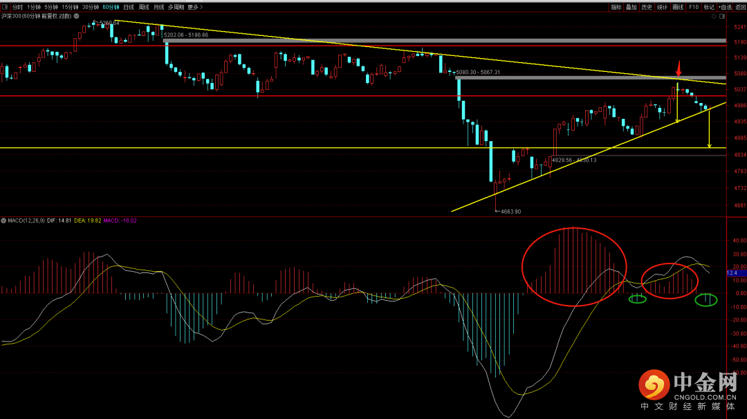This screenshot has width=747, height=419.
Task: Select the 60分钟 period tab
Action: click(111, 7)
